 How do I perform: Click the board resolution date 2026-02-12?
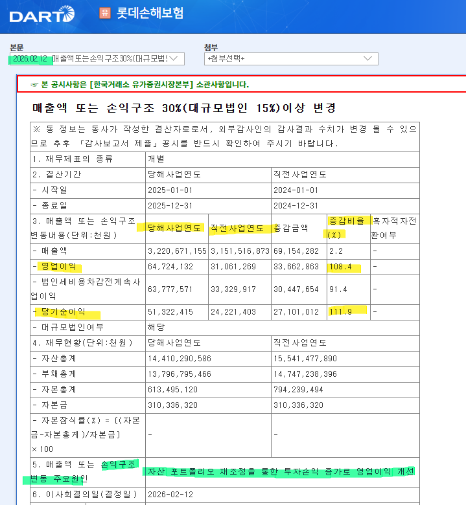click(170, 495)
